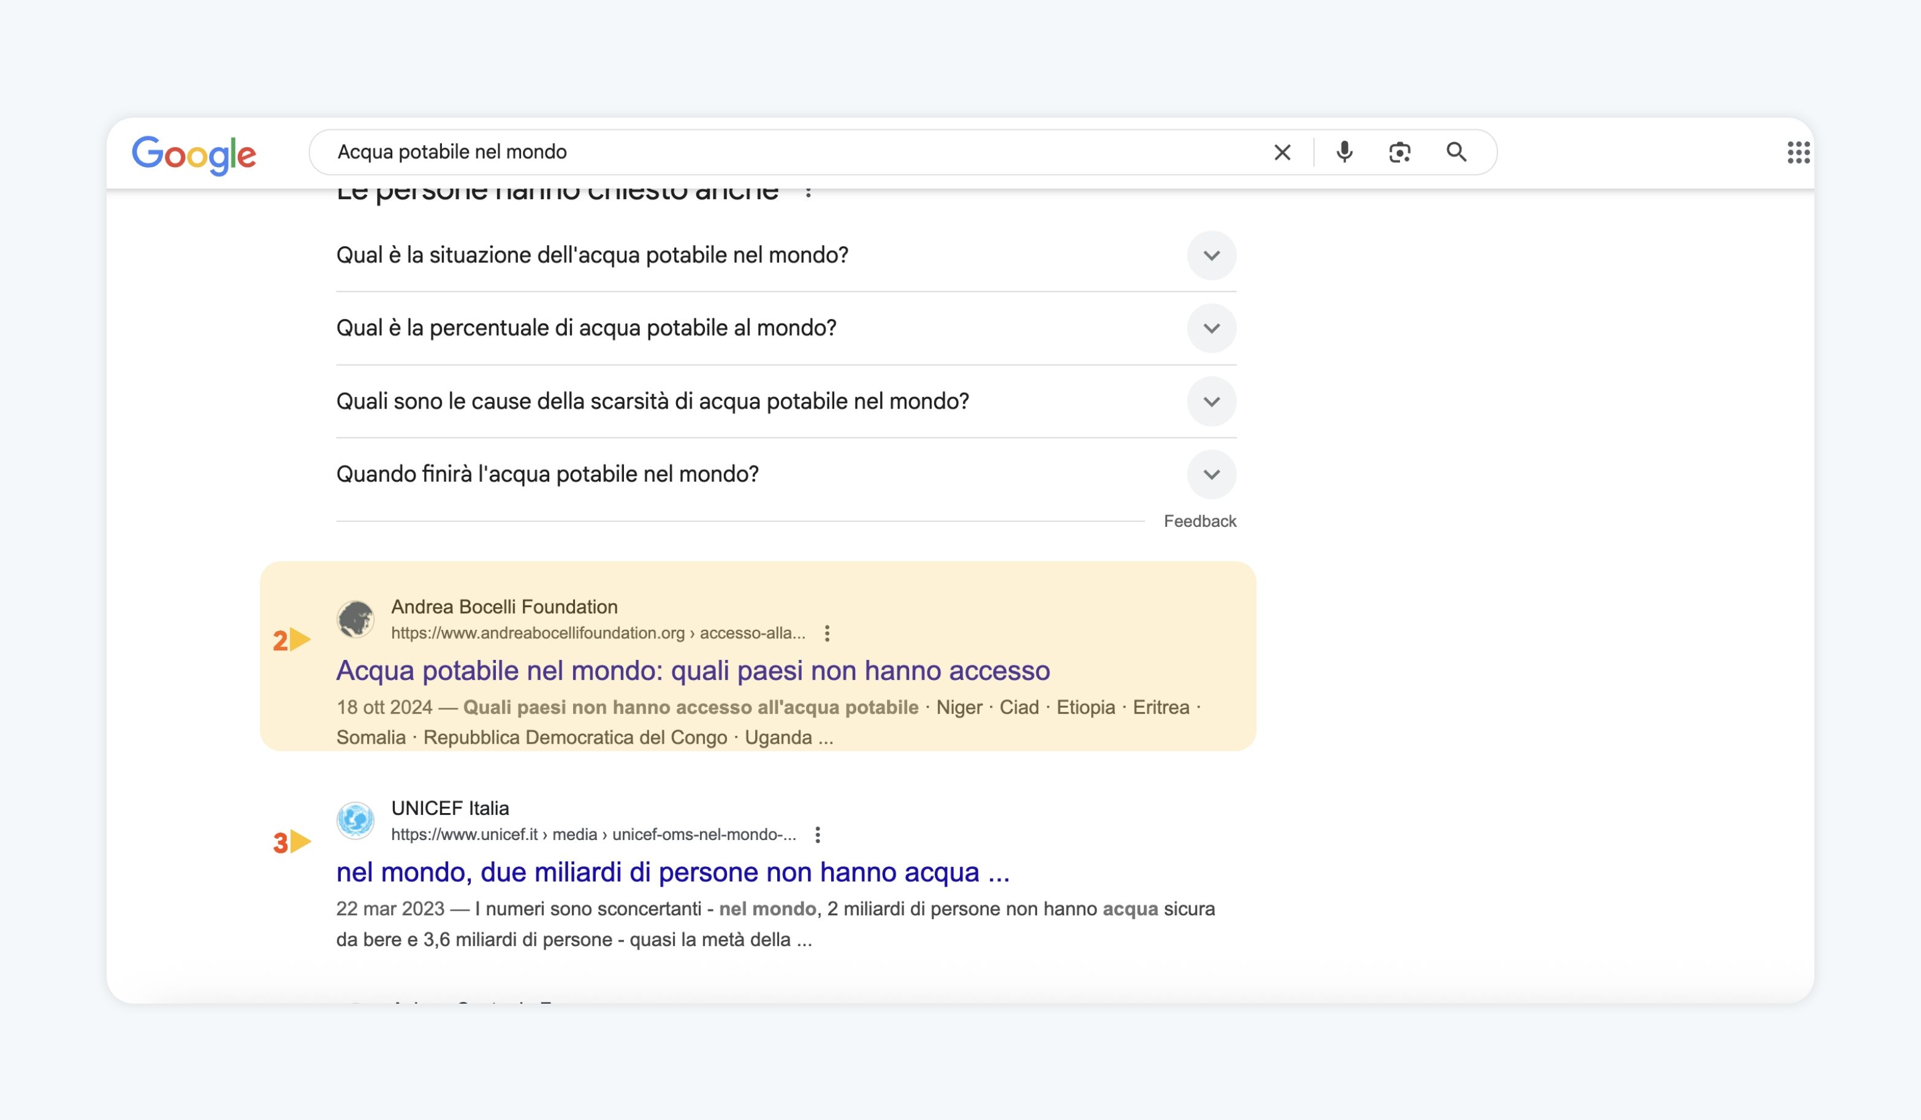
Task: Expand chevron for "Qual è la percentuale di acqua"
Action: [x=1211, y=328]
